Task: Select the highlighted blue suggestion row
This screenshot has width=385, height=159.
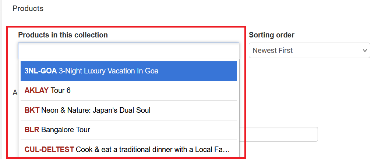Action: tap(128, 71)
